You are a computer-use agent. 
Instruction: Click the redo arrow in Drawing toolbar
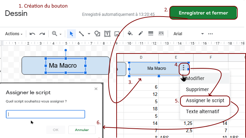[x=42, y=34]
